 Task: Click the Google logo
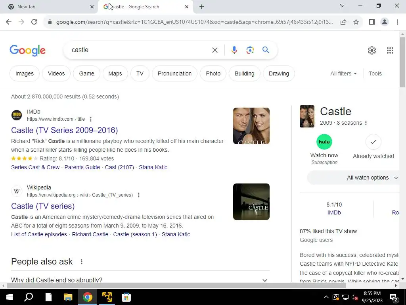[x=27, y=50]
